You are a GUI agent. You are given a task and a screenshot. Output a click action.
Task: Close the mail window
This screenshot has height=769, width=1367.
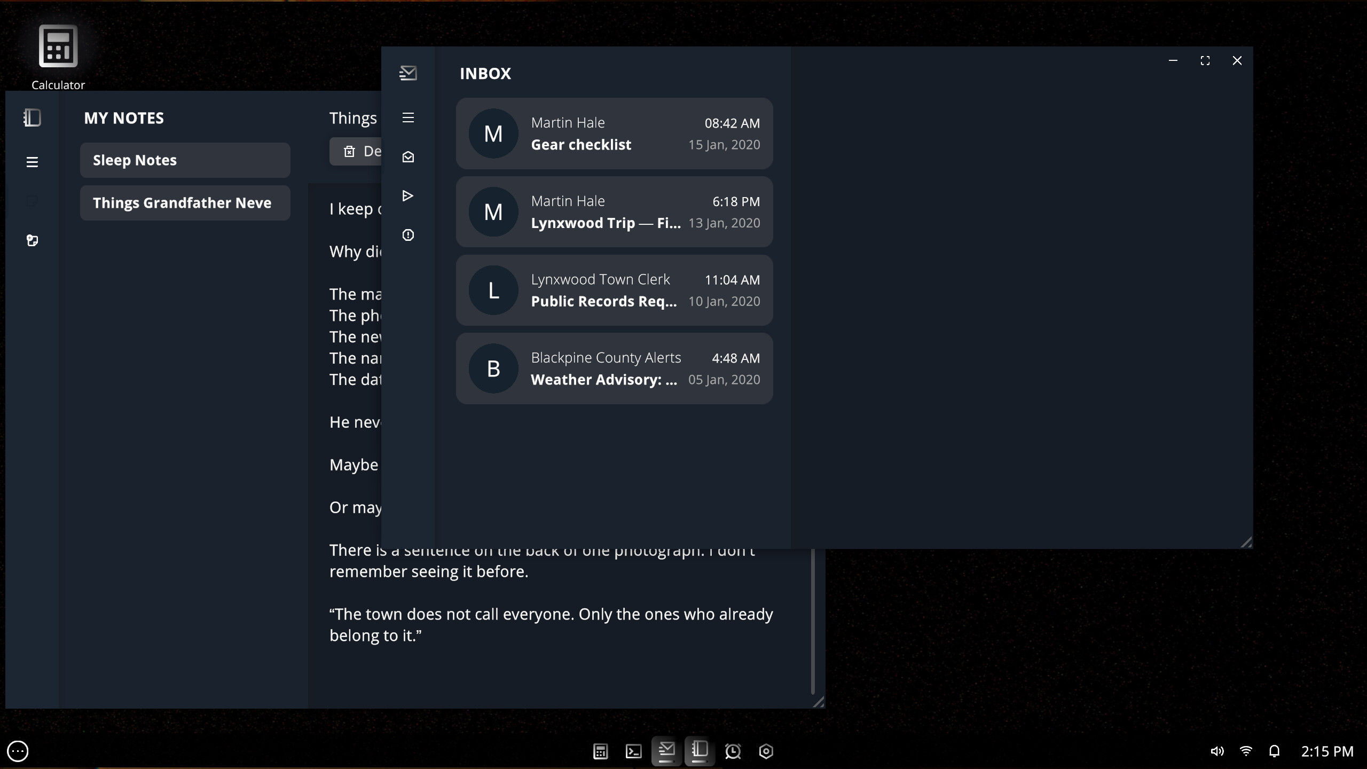point(1237,61)
